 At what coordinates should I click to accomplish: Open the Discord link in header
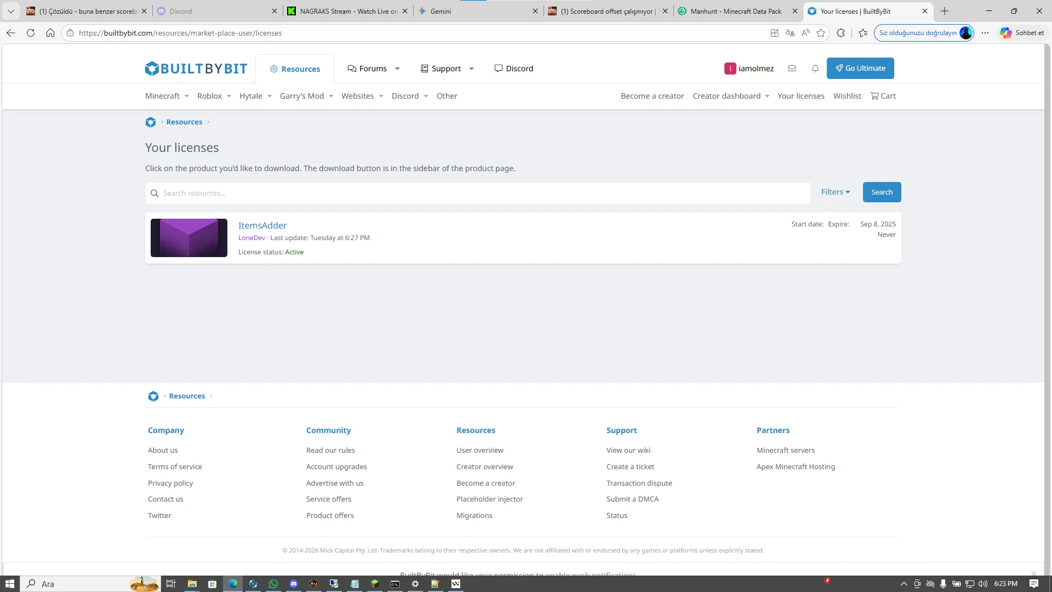tap(514, 69)
